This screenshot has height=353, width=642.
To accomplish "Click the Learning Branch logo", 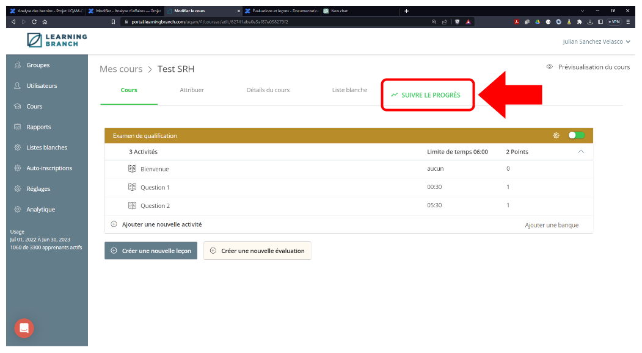I will 57,40.
